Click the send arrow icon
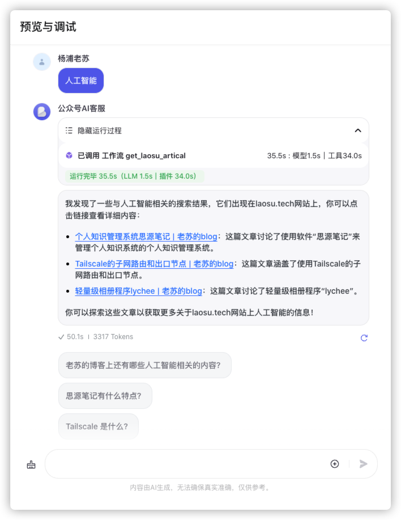The width and height of the screenshot is (401, 520). pos(363,464)
